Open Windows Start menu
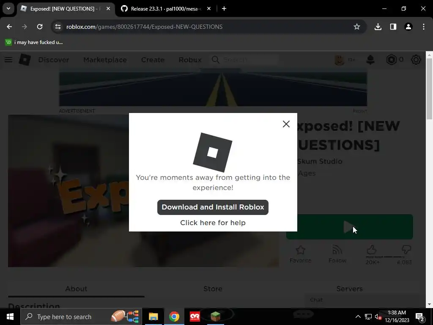433x325 pixels. click(x=10, y=317)
